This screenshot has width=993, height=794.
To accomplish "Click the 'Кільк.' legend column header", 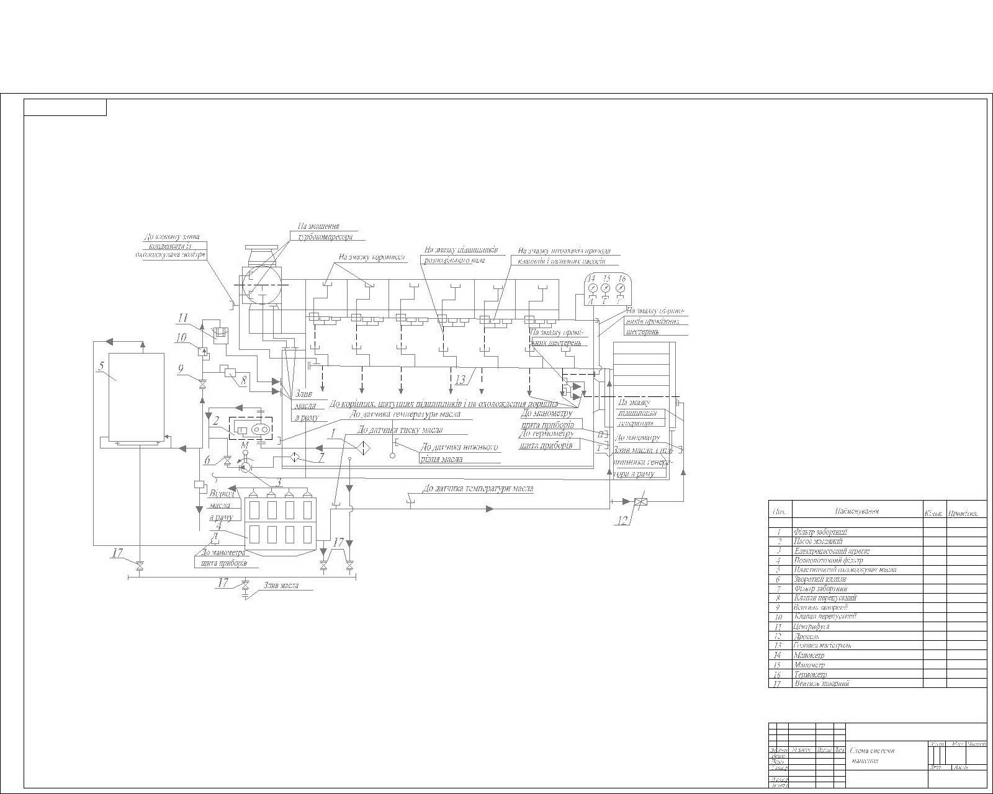I will click(935, 513).
